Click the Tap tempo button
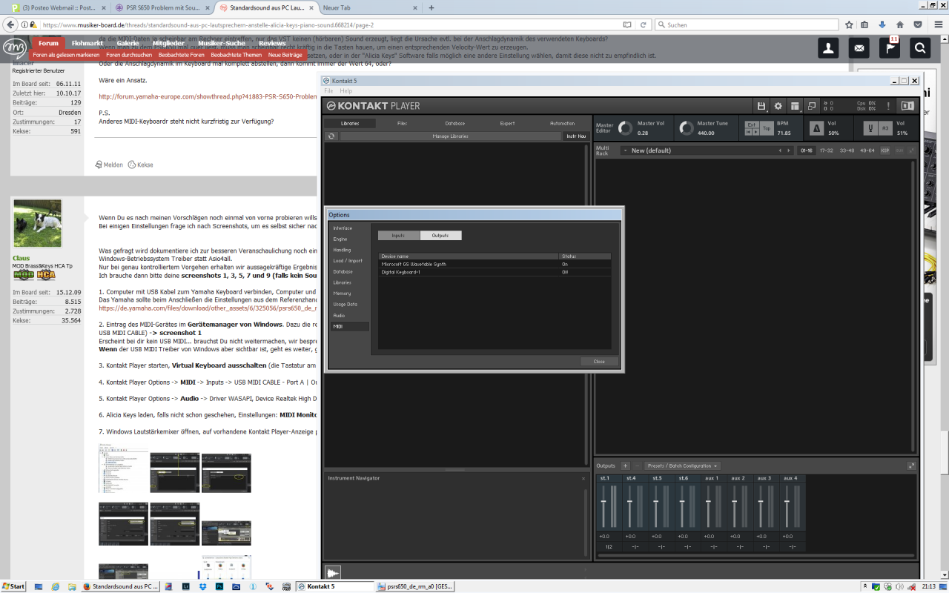The height and width of the screenshot is (593, 949). click(x=767, y=128)
